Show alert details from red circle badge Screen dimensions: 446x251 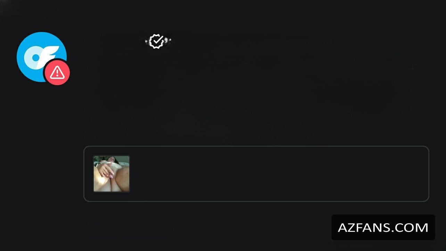57,72
